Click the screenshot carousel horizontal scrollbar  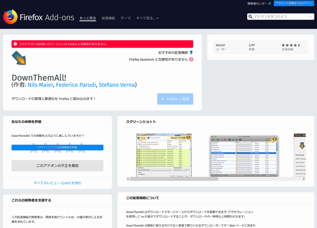[213, 179]
